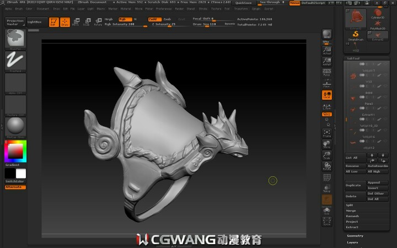
Task: Click the AAHalf view icon
Action: tap(327, 62)
